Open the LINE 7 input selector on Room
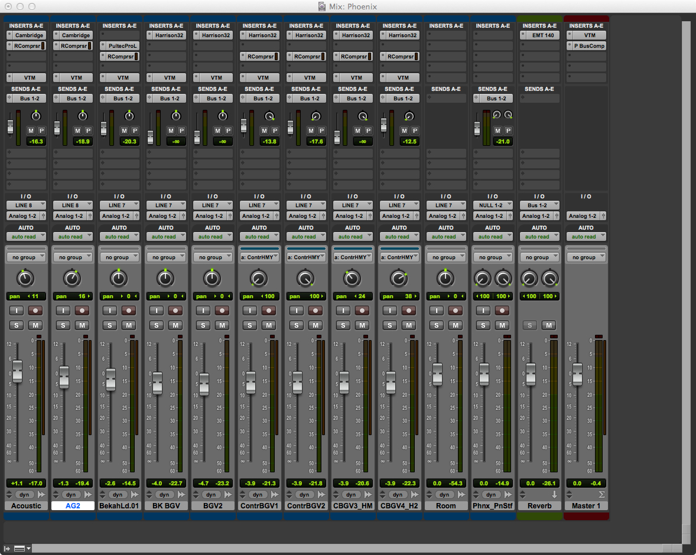Screen dimensions: 696x555 click(446, 205)
